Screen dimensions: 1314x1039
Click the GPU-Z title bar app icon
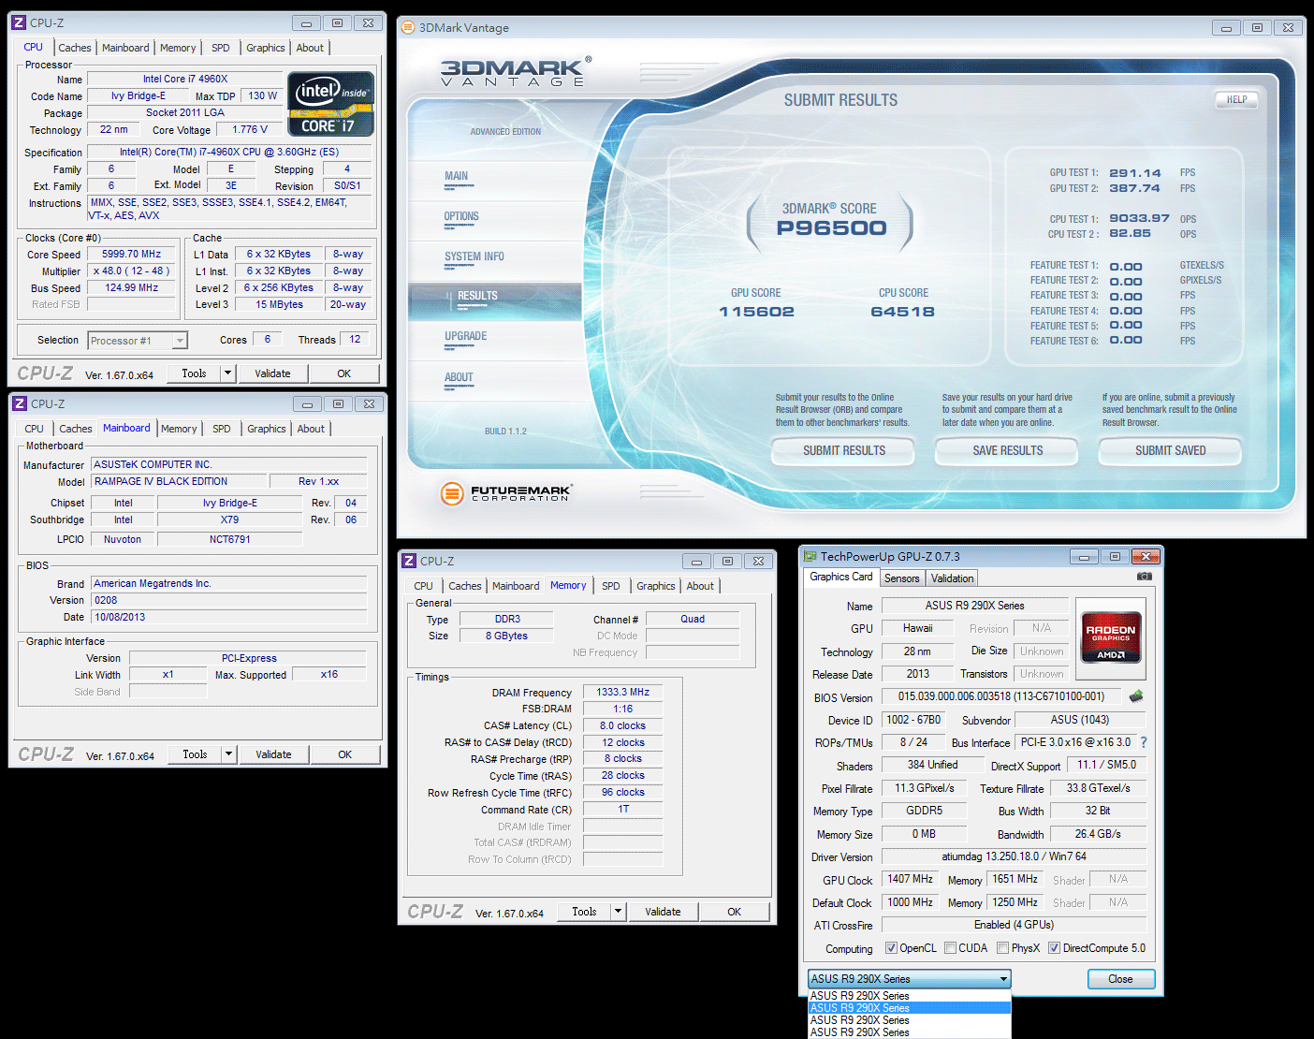810,556
